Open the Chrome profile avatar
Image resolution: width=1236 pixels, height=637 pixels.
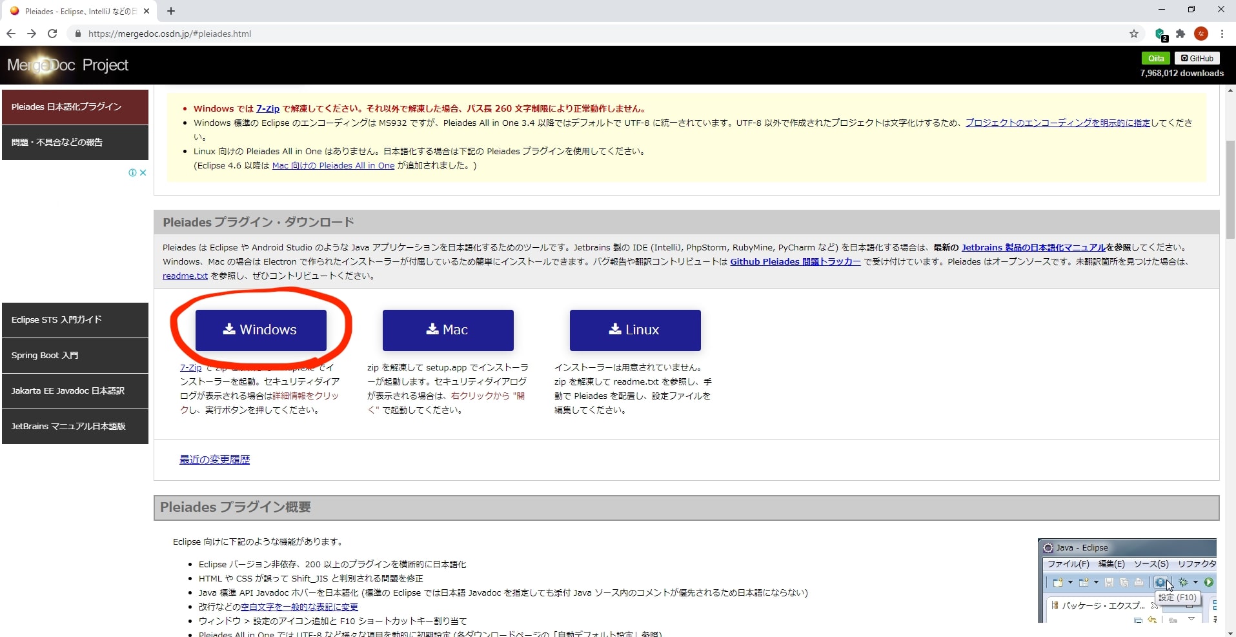(x=1201, y=34)
